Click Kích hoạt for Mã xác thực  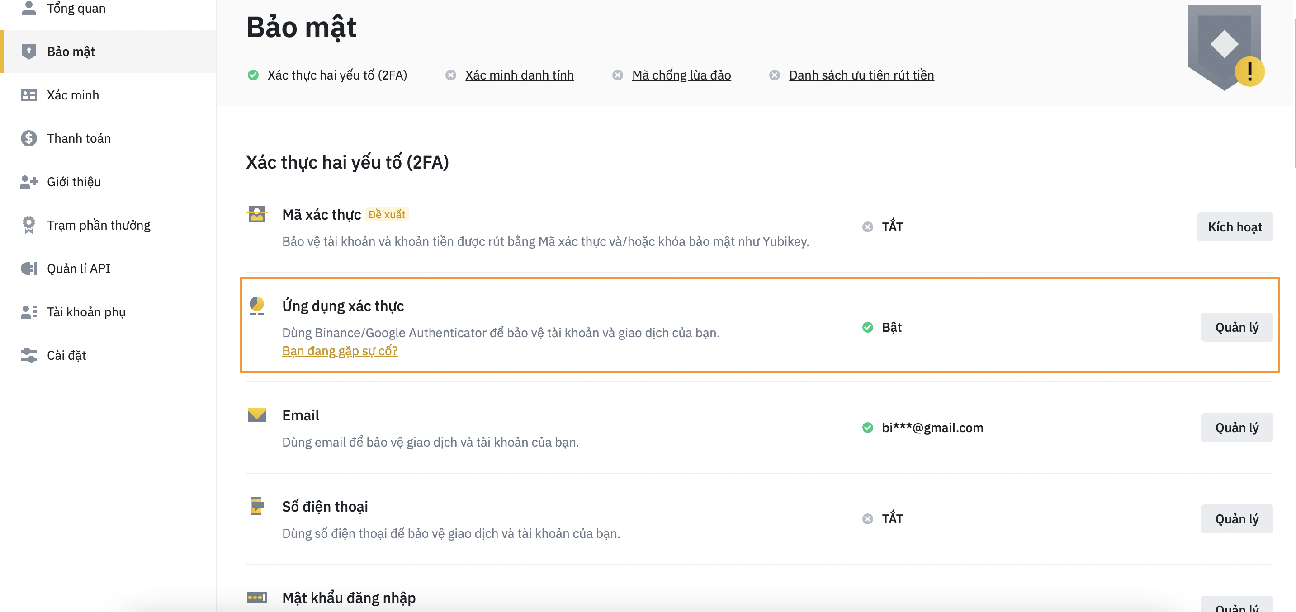click(1235, 227)
